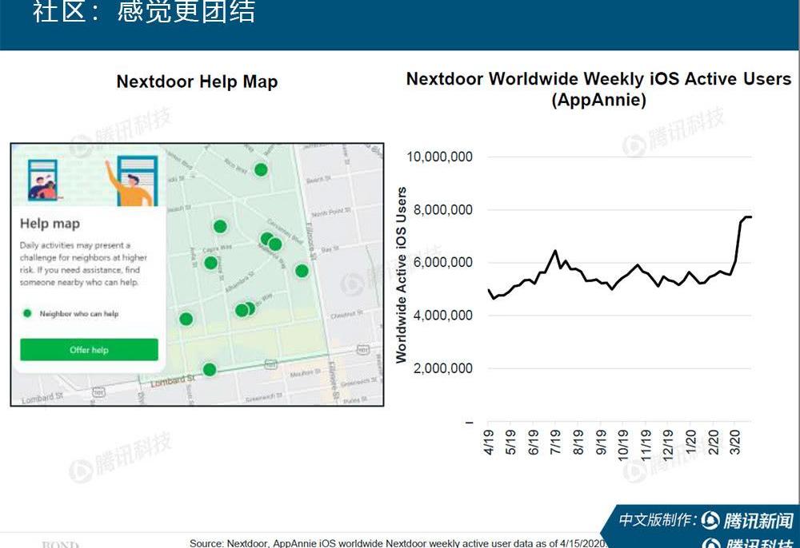800x548 pixels.
Task: Click the 'Neighbor who can help' legend label
Action: point(79,314)
